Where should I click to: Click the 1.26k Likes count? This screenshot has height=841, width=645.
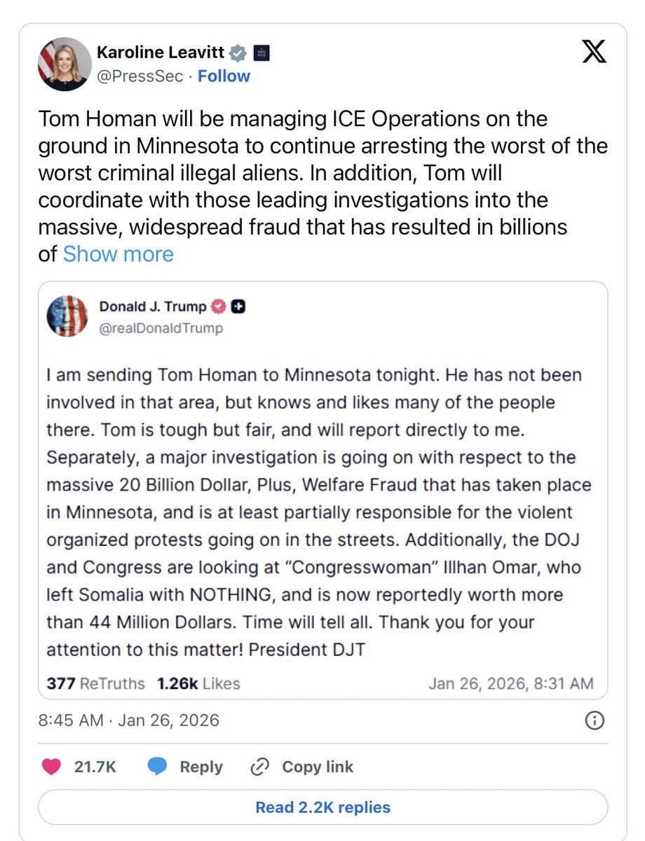pos(198,683)
